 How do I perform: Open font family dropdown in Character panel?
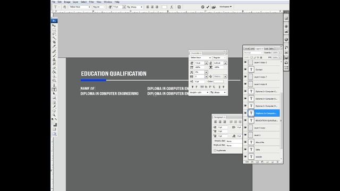[210, 58]
